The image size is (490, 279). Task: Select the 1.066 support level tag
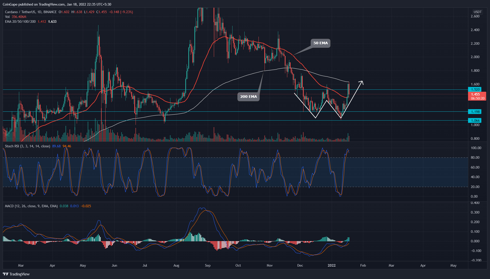pyautogui.click(x=475, y=121)
